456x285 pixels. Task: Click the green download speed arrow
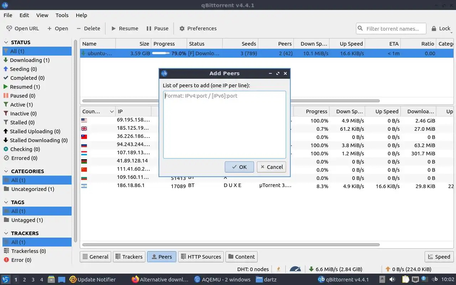[x=311, y=269]
